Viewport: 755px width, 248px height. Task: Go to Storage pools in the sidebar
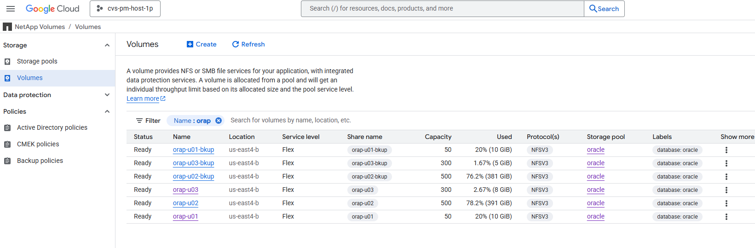[37, 61]
